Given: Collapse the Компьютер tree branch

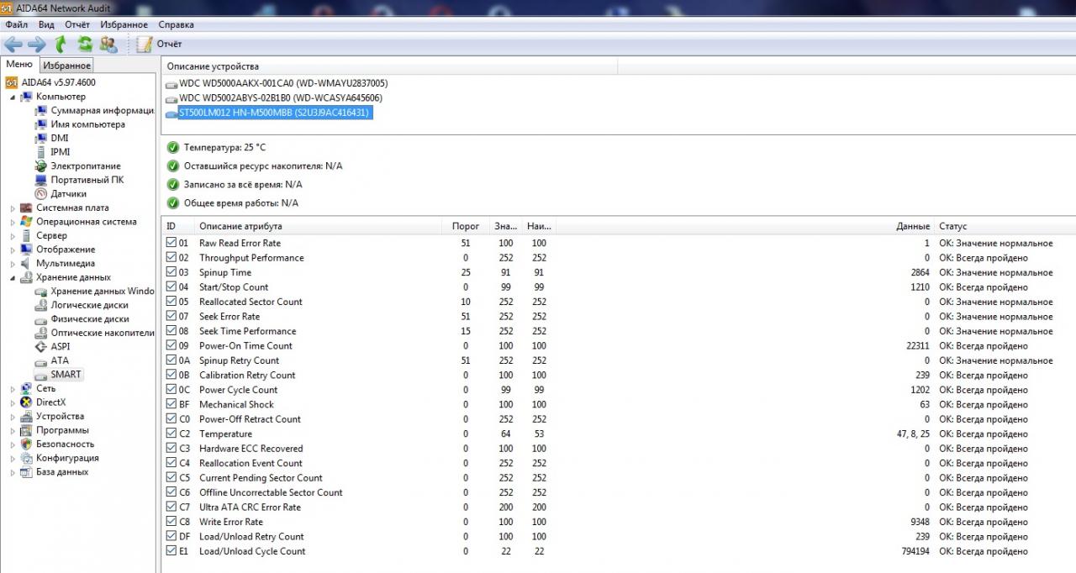Looking at the screenshot, I should [13, 97].
